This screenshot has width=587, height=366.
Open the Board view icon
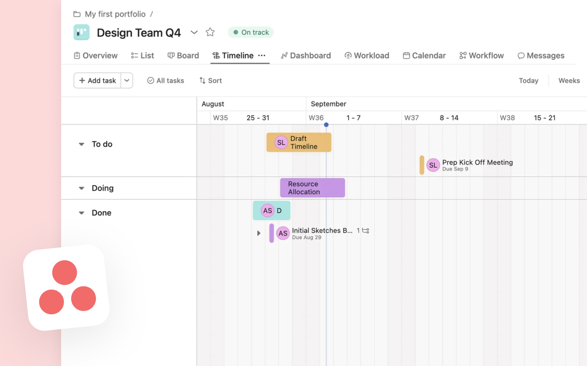[x=171, y=55]
